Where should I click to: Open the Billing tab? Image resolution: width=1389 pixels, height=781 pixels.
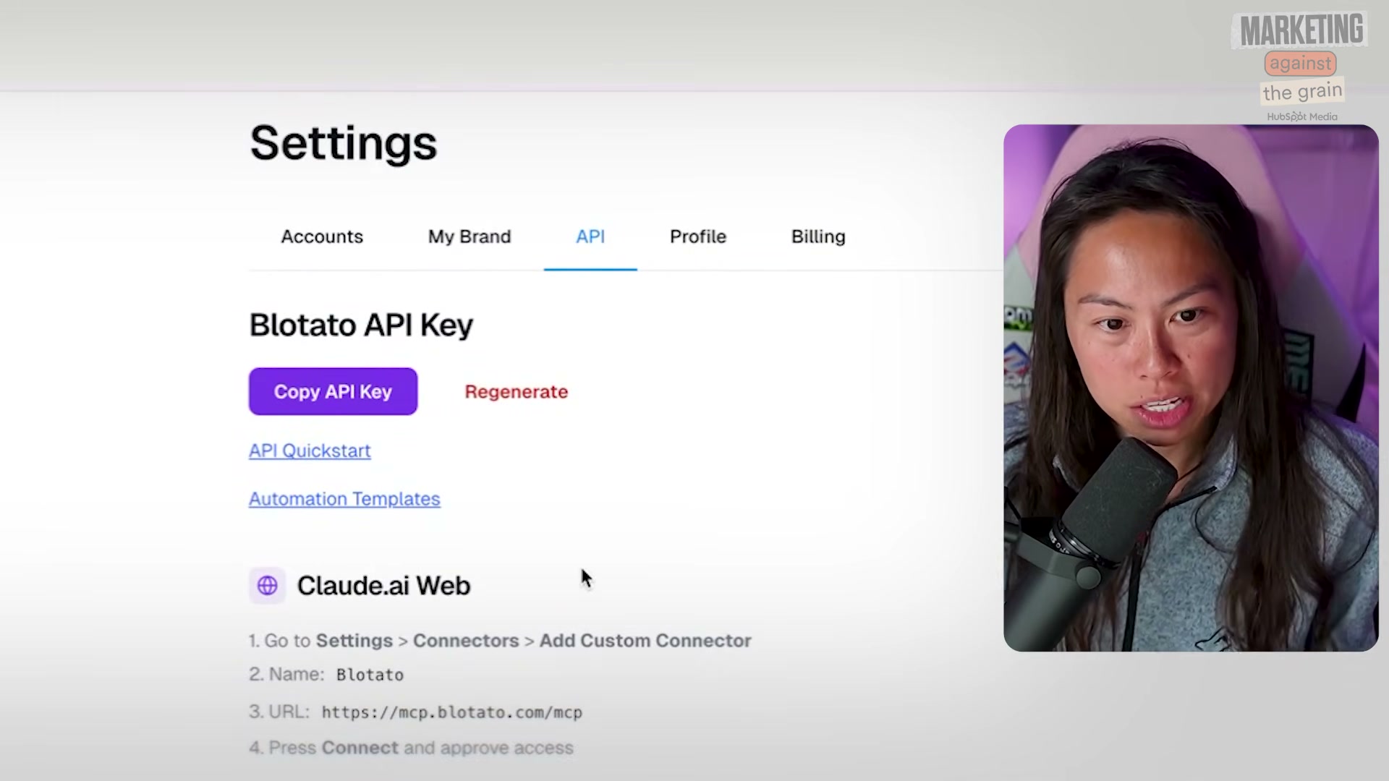[818, 236]
